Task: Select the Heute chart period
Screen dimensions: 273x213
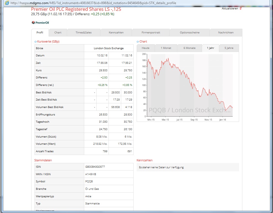Action: tap(145, 48)
